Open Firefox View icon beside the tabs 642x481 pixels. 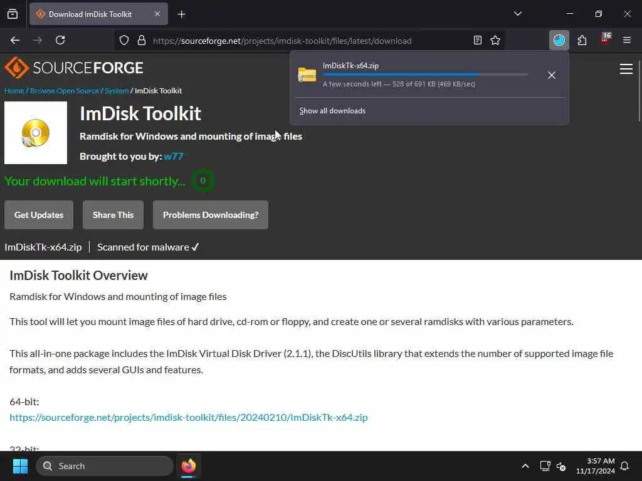click(13, 14)
